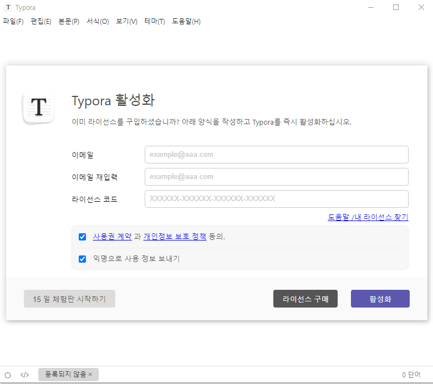This screenshot has width=433, height=384.
Task: Focus the 이메일 재입력 field
Action: pos(277,177)
